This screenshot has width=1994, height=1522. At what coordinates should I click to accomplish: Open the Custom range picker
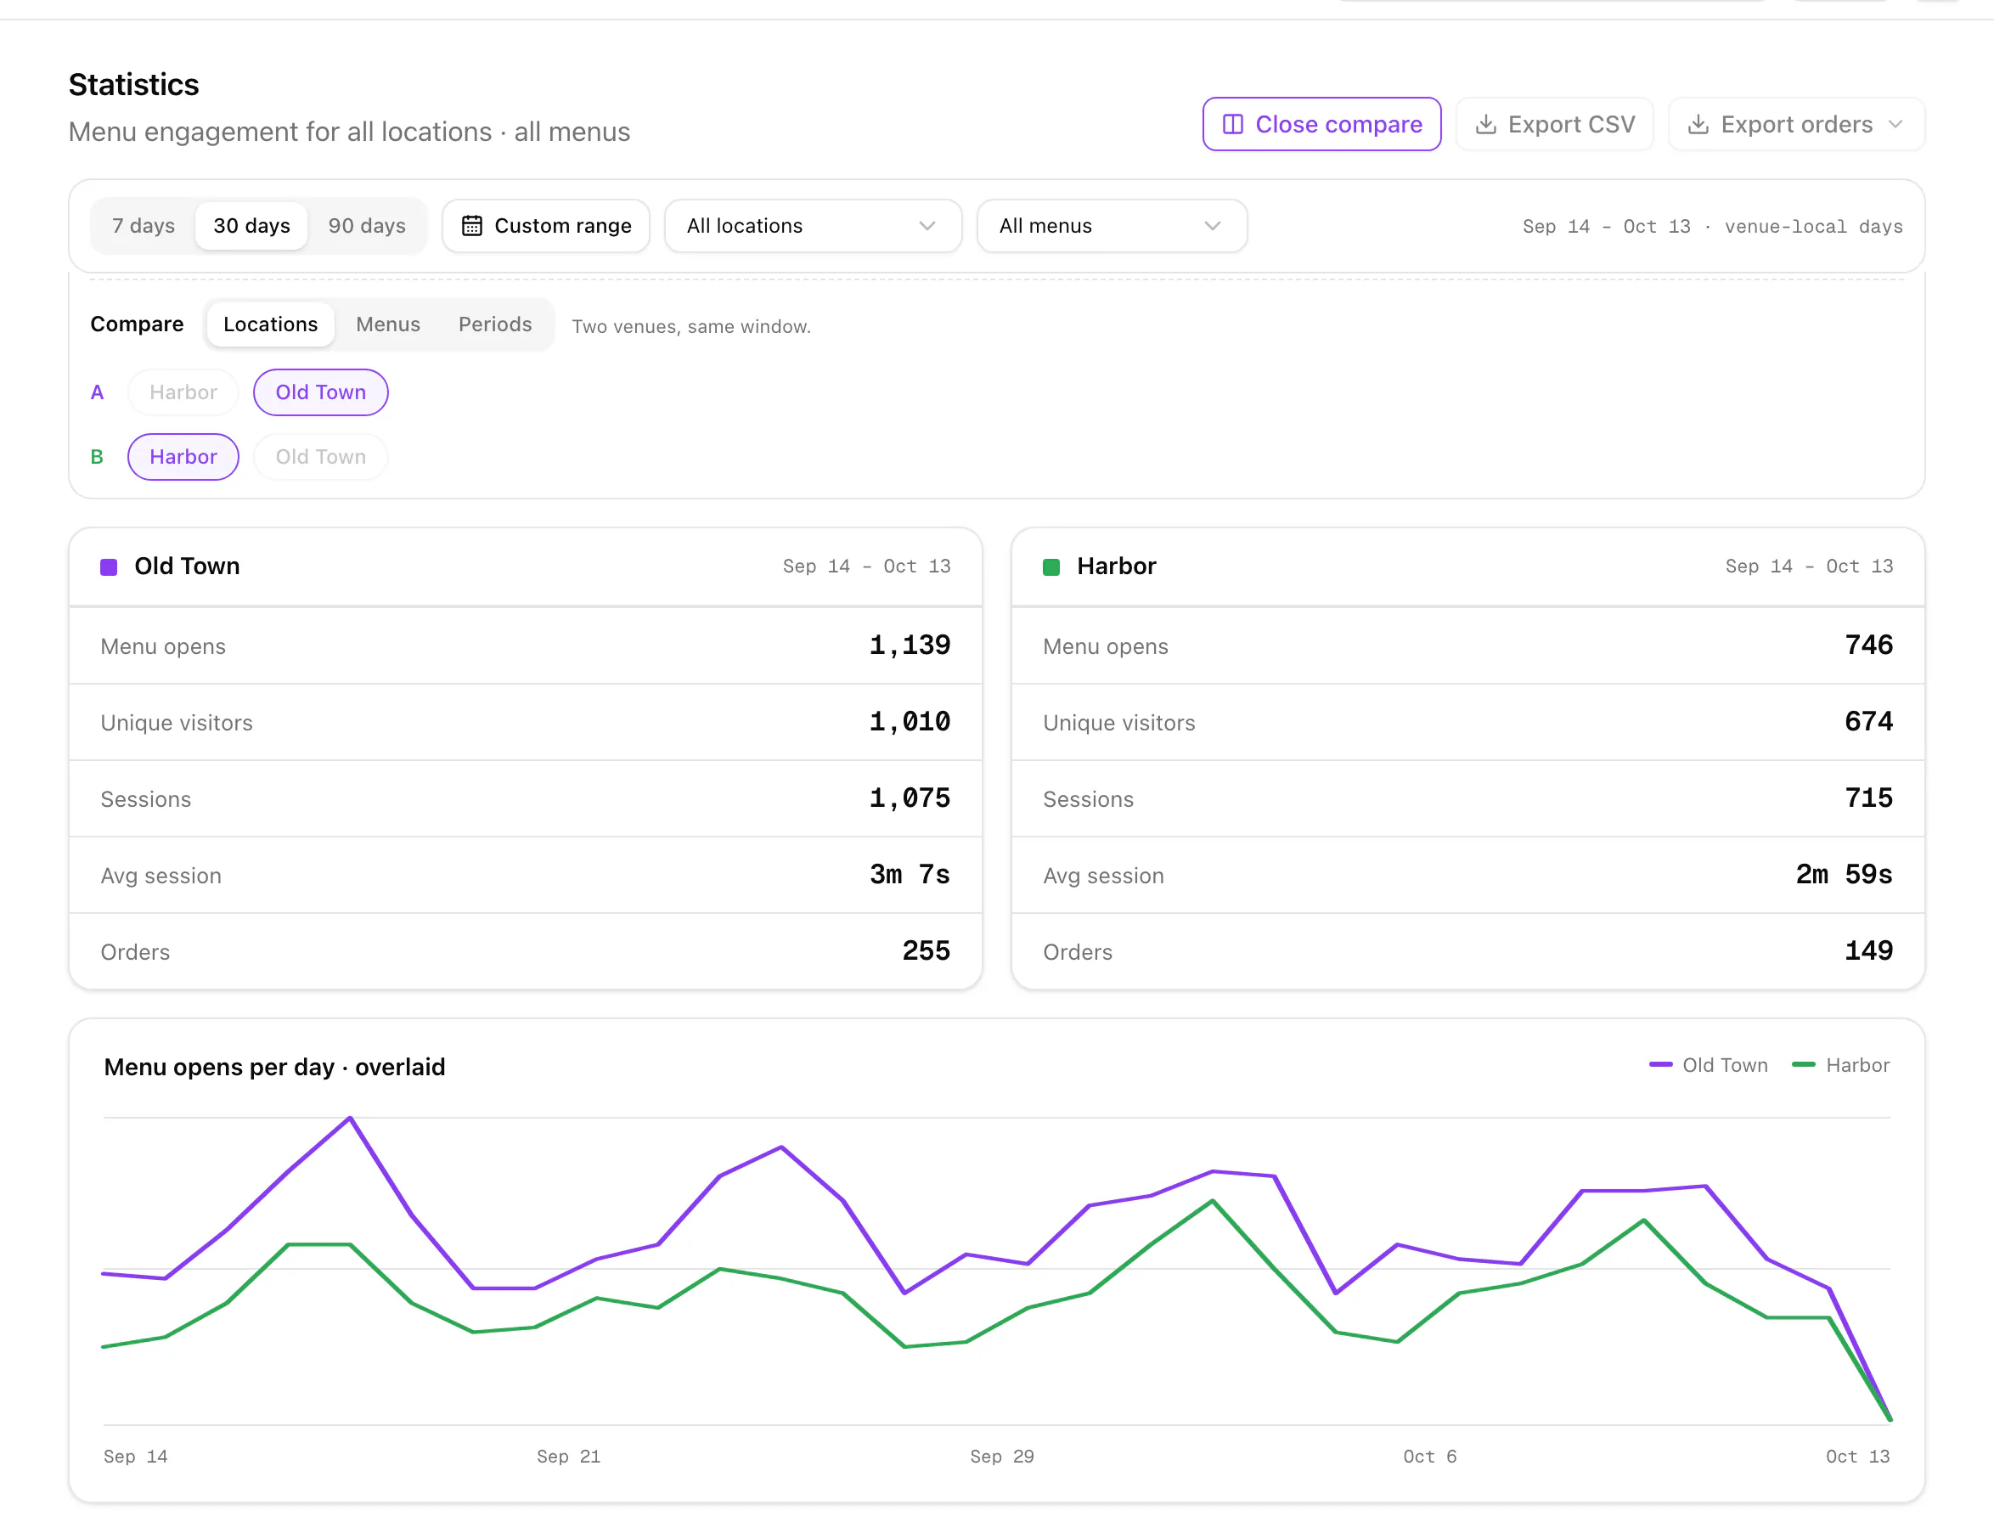click(x=545, y=226)
